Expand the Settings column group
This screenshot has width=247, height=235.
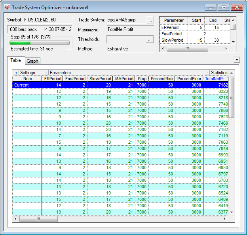pos(16,73)
